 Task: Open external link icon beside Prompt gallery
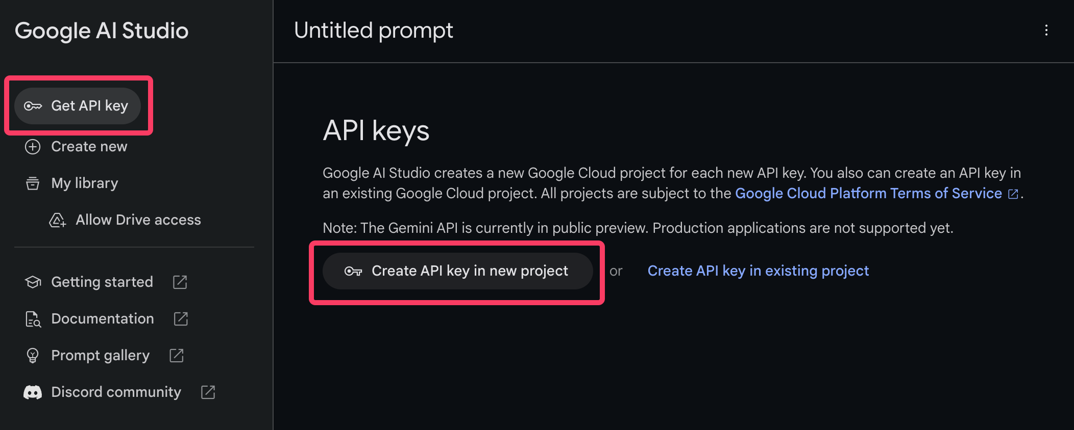point(177,356)
